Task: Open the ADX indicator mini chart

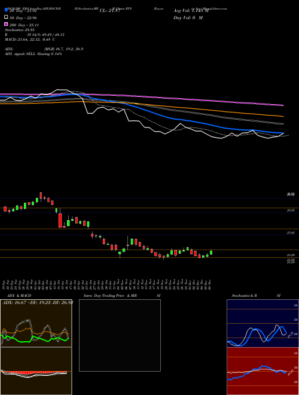Action: click(36, 323)
